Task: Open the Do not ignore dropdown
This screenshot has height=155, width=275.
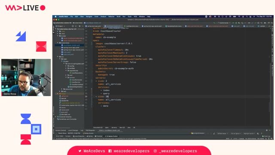Action: (236, 133)
